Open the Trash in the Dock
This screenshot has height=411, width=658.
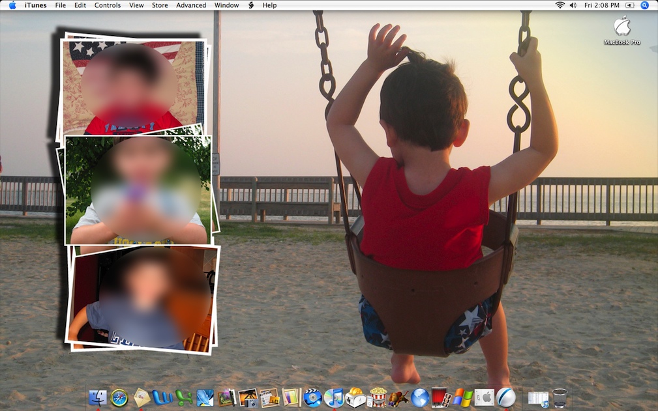(560, 397)
